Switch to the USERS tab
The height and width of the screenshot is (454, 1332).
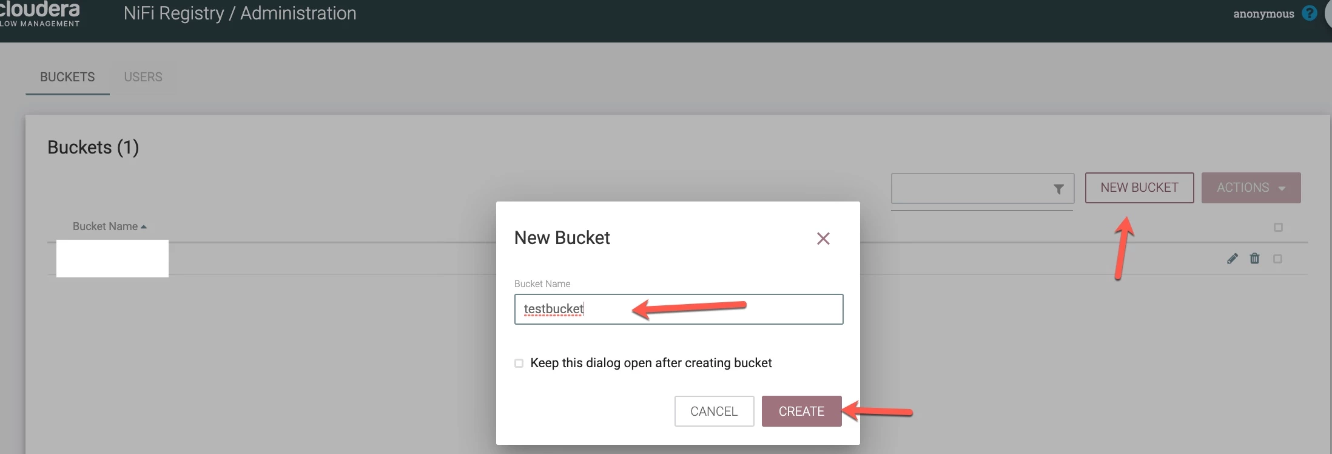point(143,77)
